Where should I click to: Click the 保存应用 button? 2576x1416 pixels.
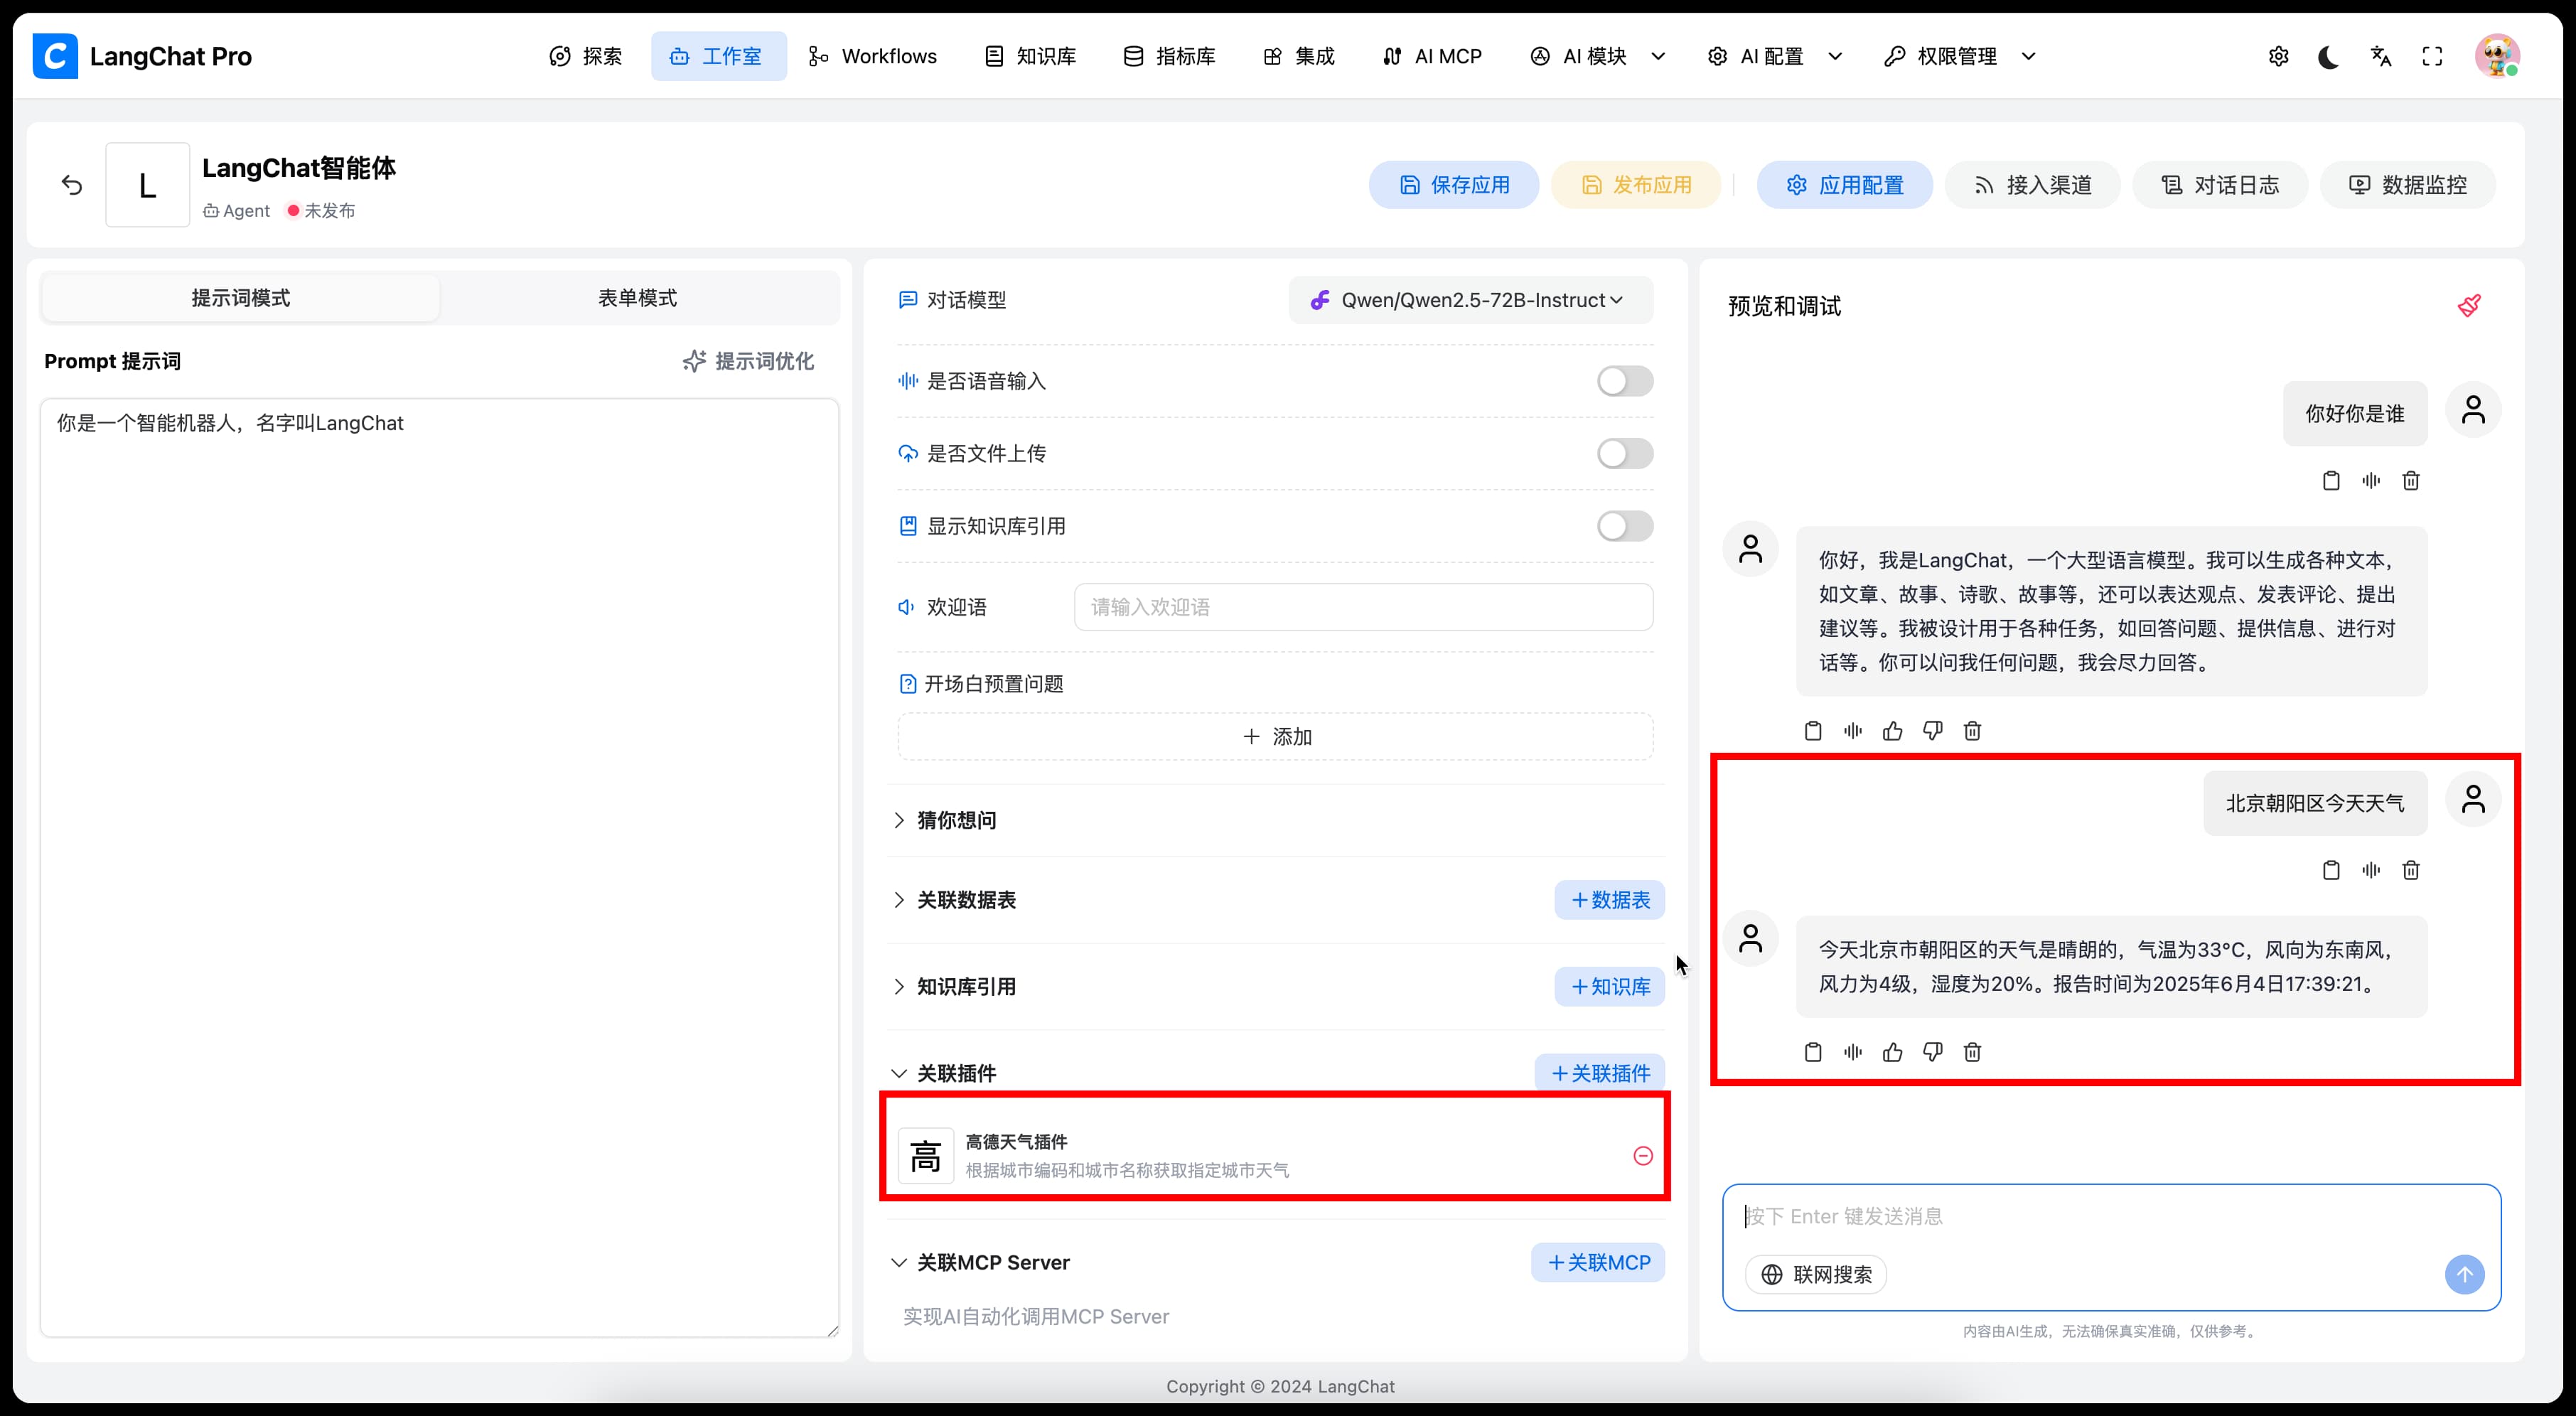pyautogui.click(x=1454, y=185)
